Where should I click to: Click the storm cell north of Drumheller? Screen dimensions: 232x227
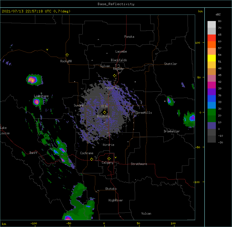(x=170, y=101)
